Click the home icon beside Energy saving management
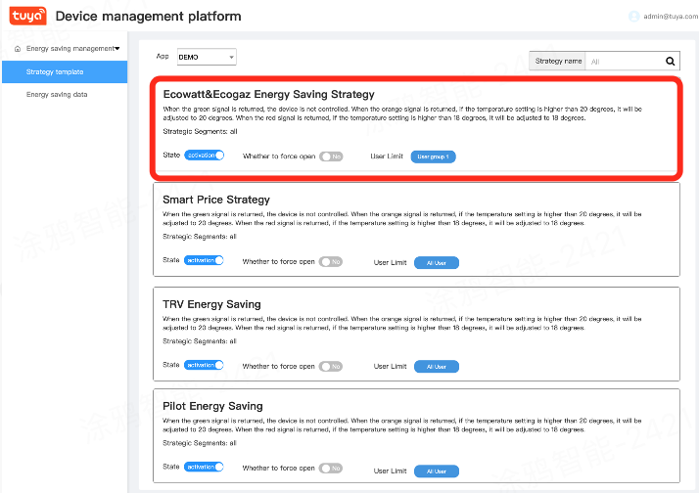699x493 pixels. click(x=18, y=49)
